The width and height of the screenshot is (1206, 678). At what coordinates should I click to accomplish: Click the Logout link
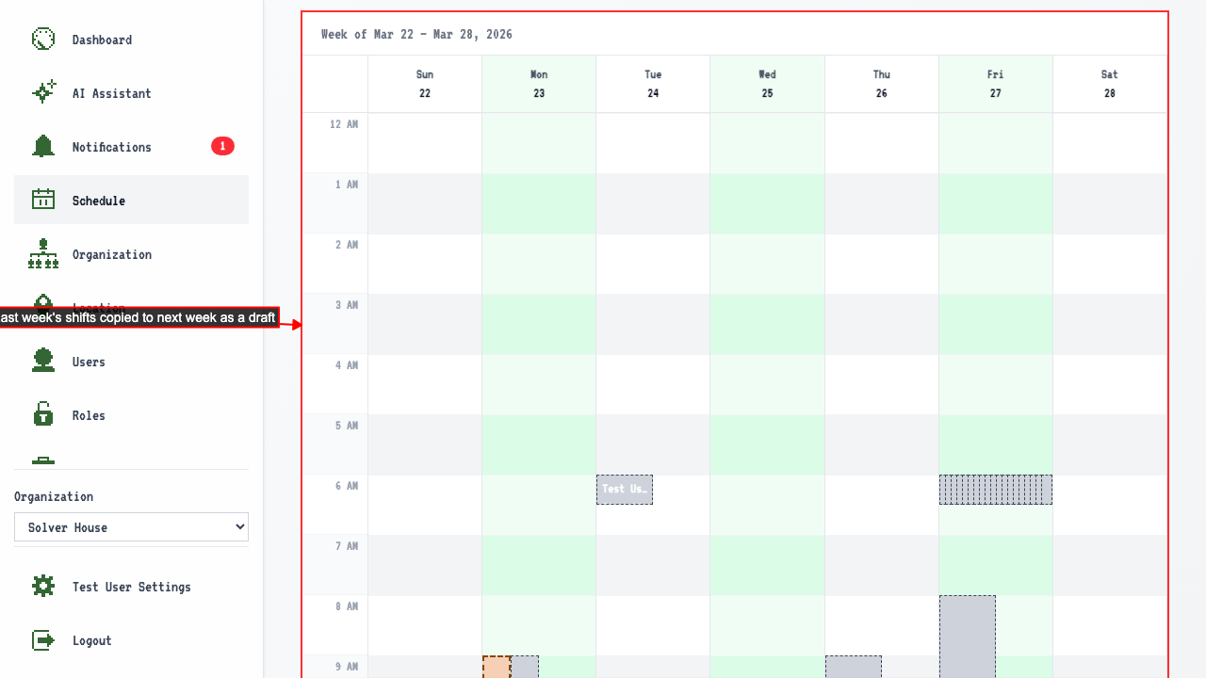coord(131,640)
